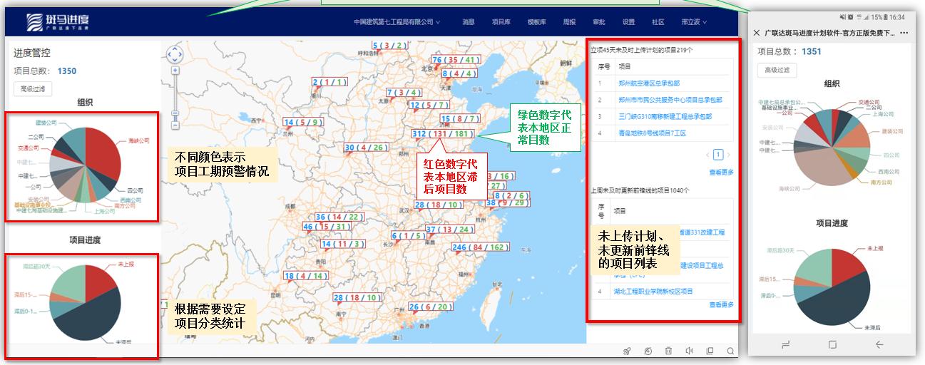925x365 pixels.
Task: Go to the next page with the pagination arrow
Action: (729, 155)
